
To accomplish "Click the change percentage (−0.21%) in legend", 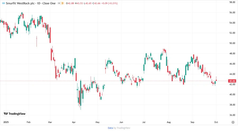I will (112, 3).
